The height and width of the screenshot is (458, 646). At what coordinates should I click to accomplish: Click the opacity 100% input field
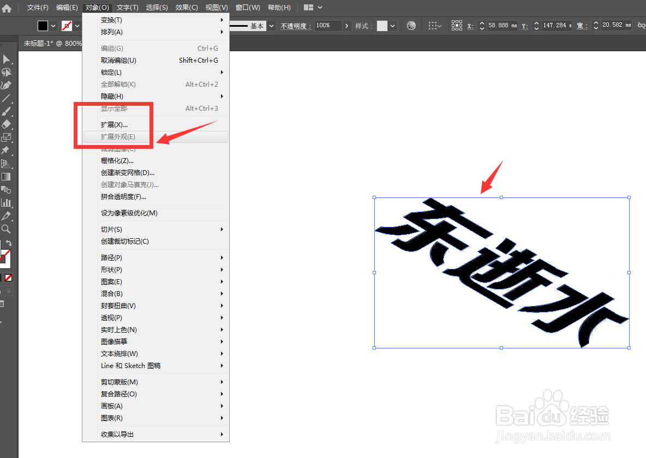click(x=328, y=26)
